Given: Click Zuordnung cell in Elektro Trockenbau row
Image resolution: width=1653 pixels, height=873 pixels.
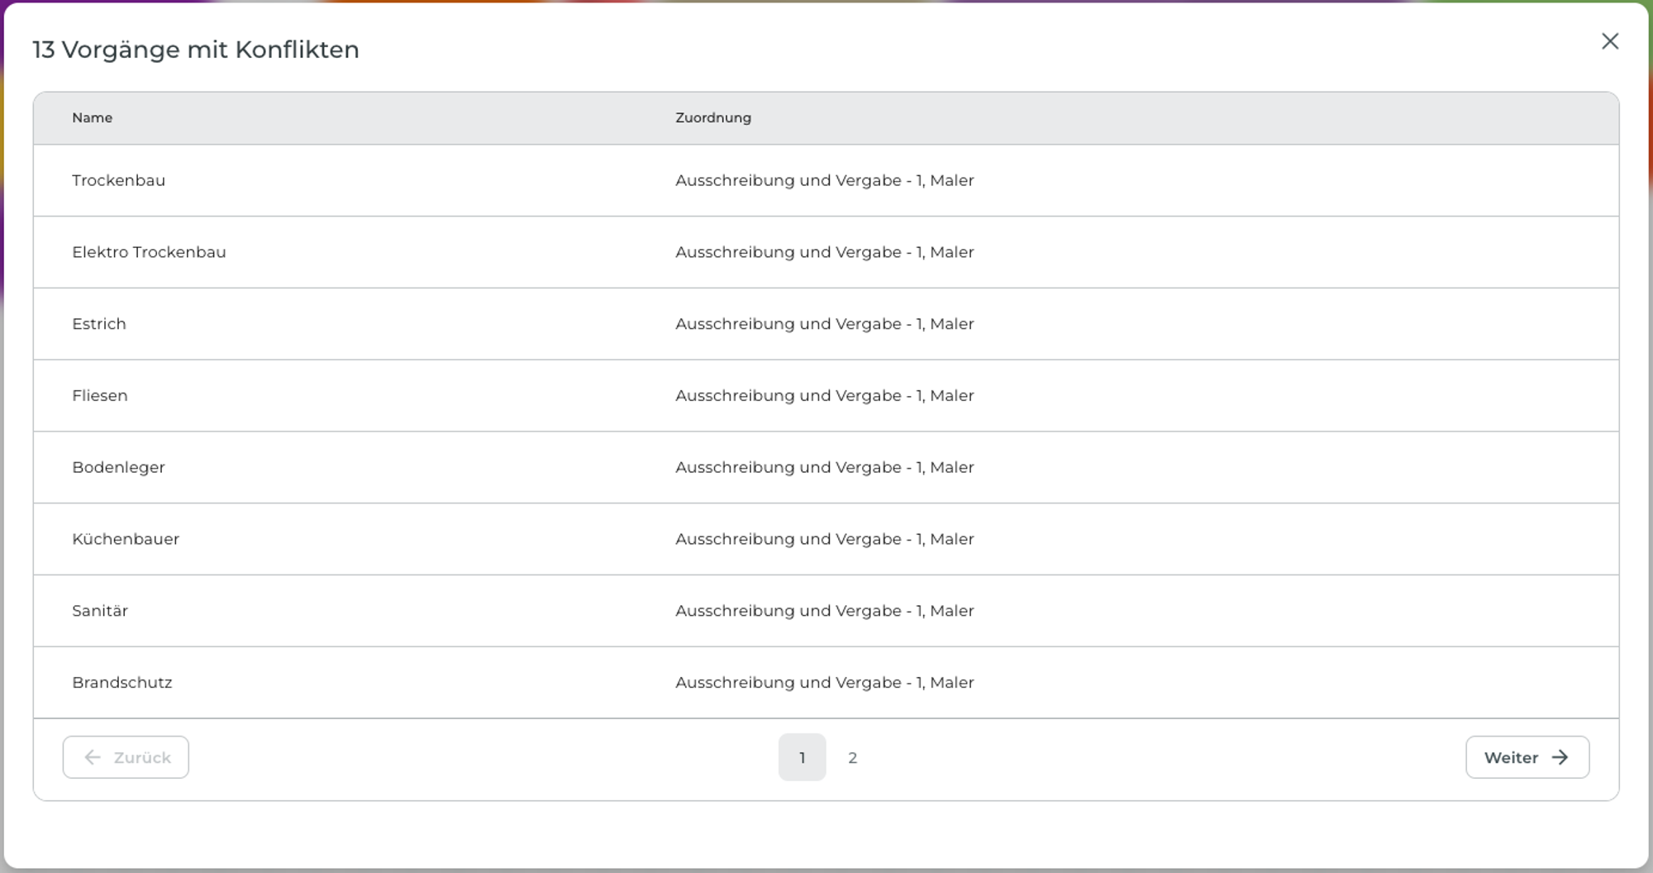Looking at the screenshot, I should click(x=824, y=252).
